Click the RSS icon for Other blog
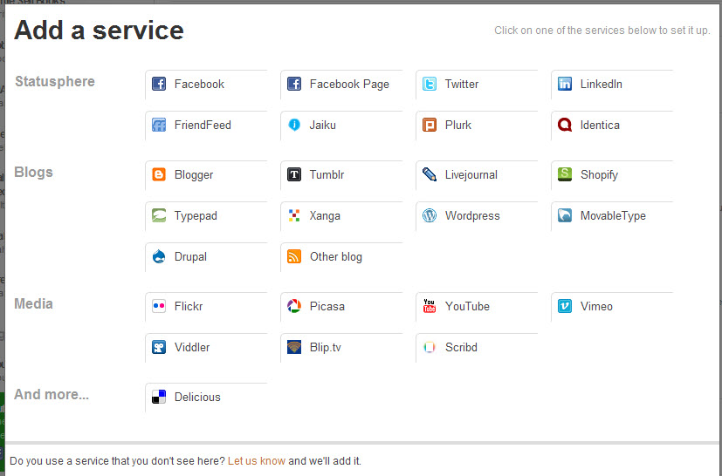Image resolution: width=722 pixels, height=476 pixels. pos(294,256)
